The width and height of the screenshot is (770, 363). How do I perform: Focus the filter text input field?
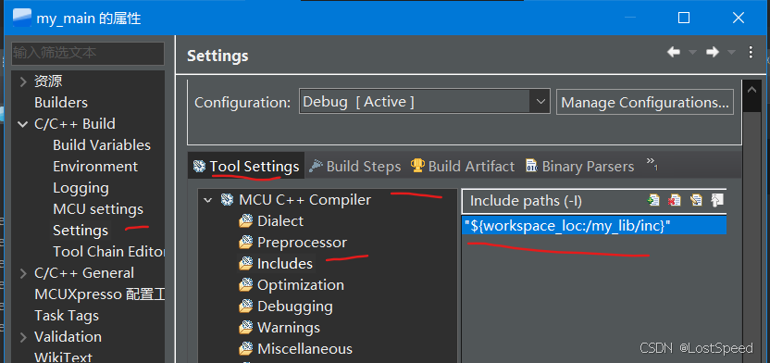(88, 53)
